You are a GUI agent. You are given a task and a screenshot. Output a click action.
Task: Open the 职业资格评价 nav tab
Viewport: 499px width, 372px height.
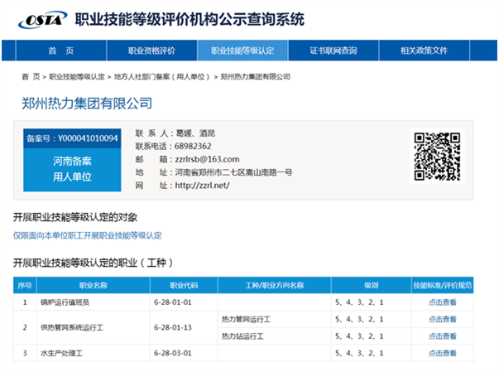(151, 51)
